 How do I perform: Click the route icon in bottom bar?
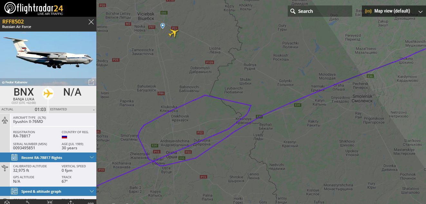point(28,202)
